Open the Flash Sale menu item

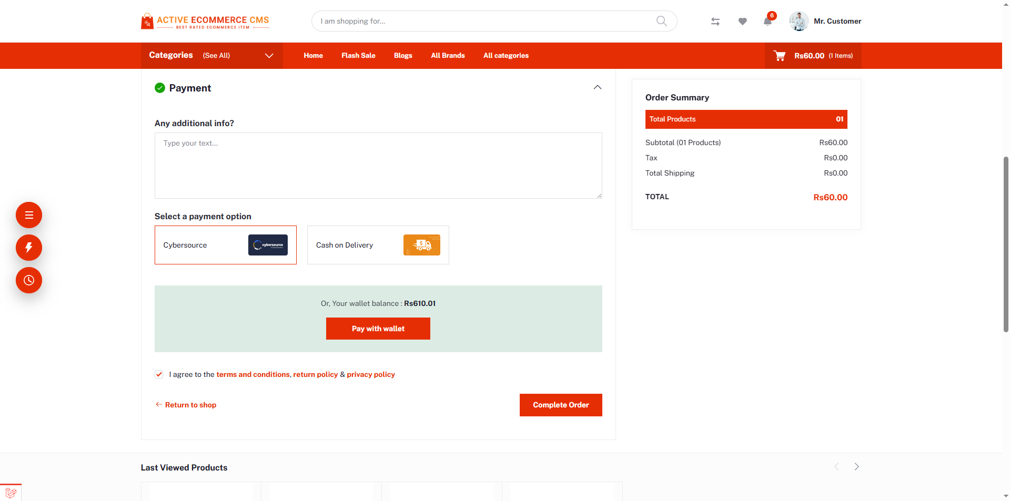coord(358,55)
